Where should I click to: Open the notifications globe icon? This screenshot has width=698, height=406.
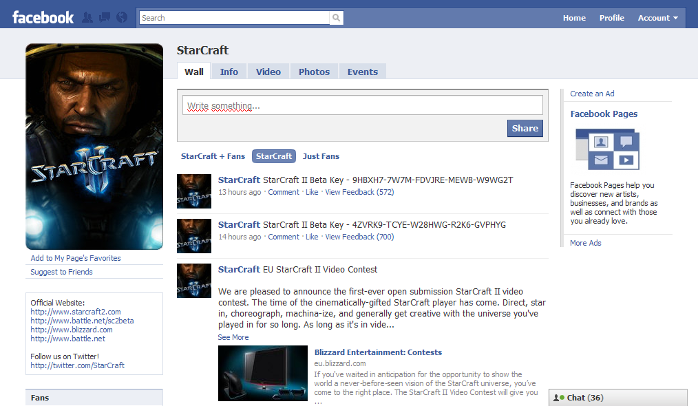[122, 17]
